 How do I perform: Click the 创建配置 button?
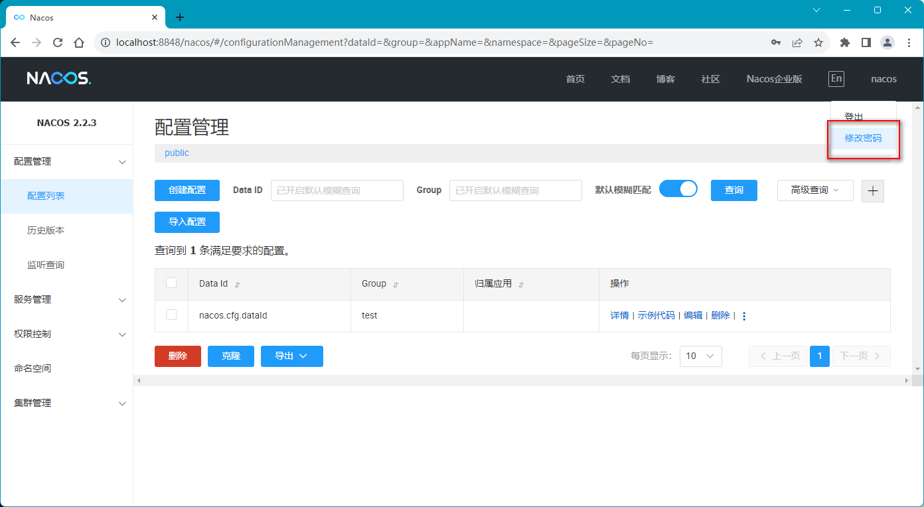187,190
